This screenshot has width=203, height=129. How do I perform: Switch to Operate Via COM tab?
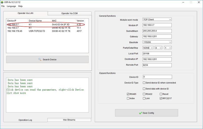click(70, 13)
